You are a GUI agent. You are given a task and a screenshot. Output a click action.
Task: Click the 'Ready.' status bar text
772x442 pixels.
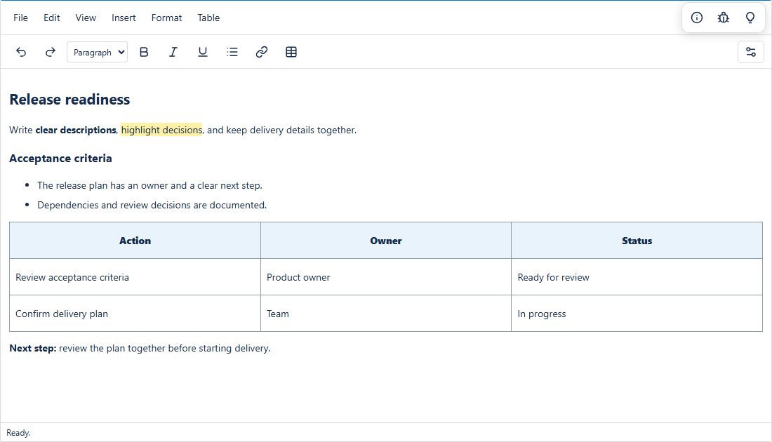(x=18, y=433)
